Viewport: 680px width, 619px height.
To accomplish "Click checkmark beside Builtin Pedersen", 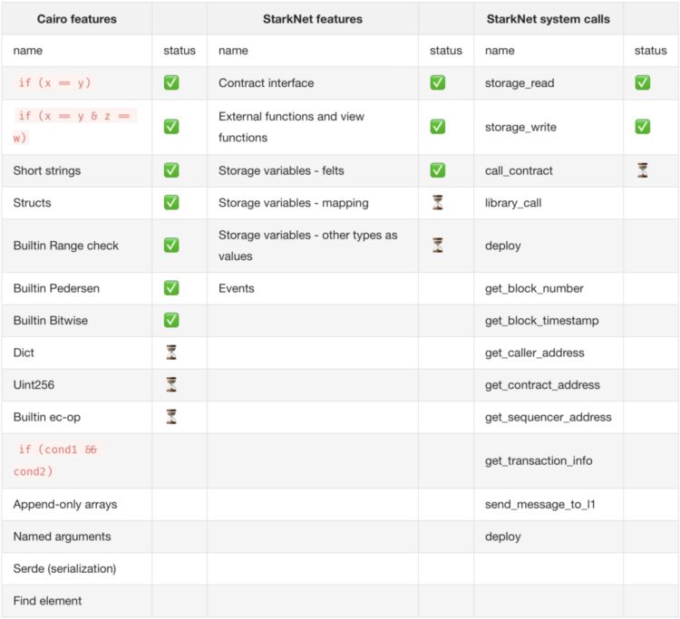I will click(171, 288).
